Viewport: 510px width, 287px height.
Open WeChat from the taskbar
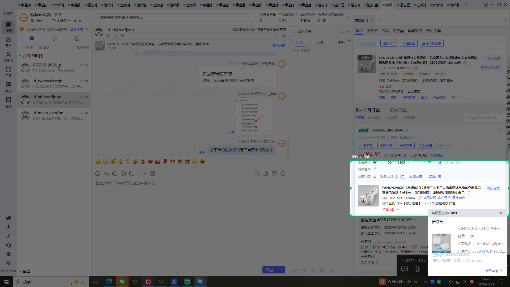pos(122,282)
